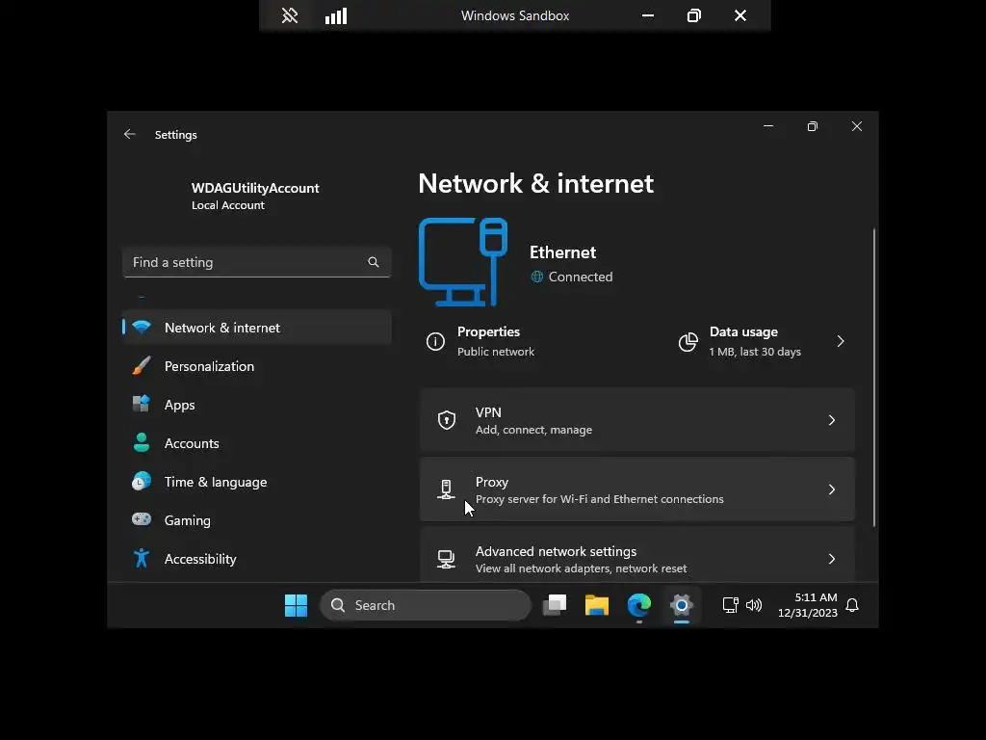Click WDAGUtilityAccount Local Account profile
This screenshot has width=986, height=740.
pos(255,196)
